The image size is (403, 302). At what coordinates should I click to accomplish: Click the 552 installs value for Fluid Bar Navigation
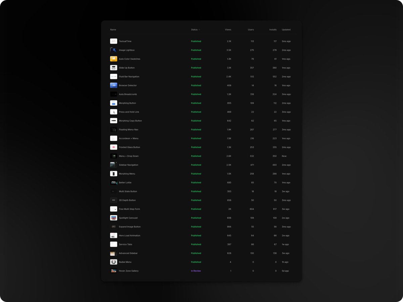tap(275, 77)
